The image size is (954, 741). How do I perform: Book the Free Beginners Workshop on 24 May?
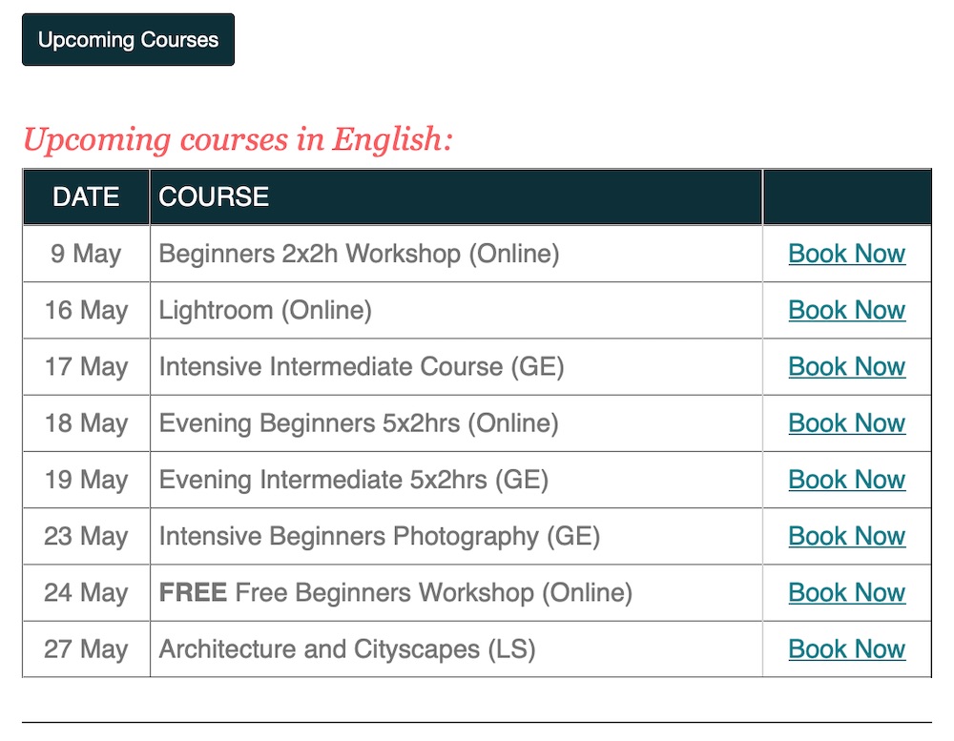click(846, 592)
